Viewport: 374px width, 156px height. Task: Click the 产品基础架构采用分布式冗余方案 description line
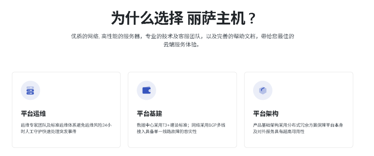point(298,125)
